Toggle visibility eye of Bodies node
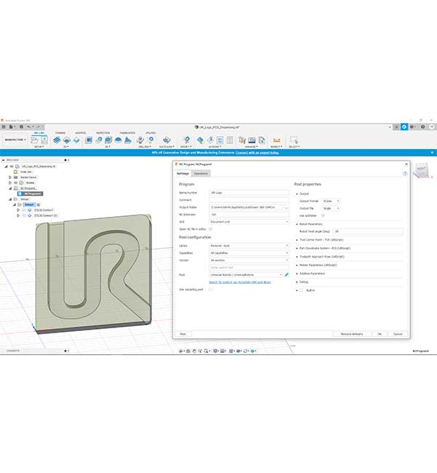 [16, 183]
